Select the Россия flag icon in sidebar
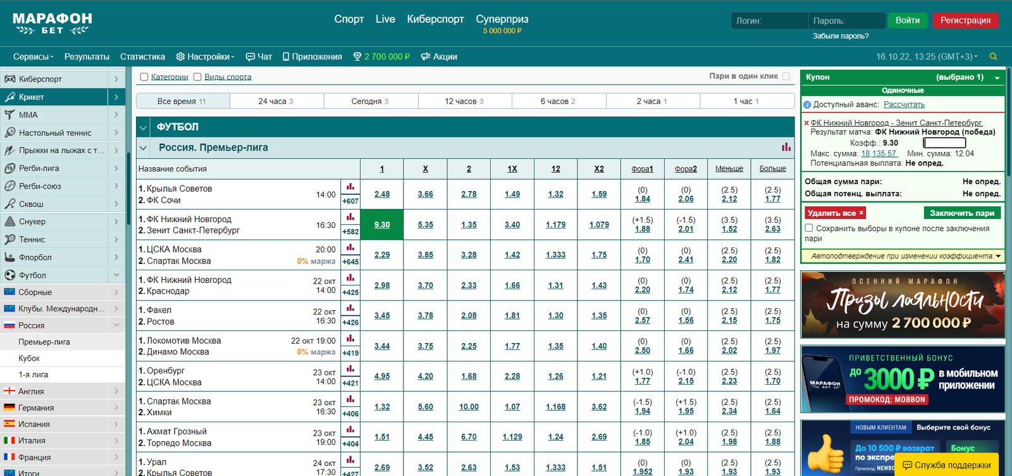Viewport: 1012px width, 476px height. (9, 325)
